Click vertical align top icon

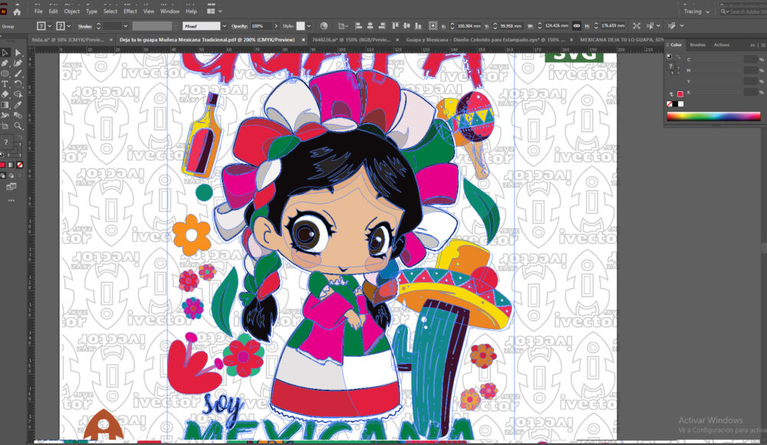pyautogui.click(x=395, y=26)
